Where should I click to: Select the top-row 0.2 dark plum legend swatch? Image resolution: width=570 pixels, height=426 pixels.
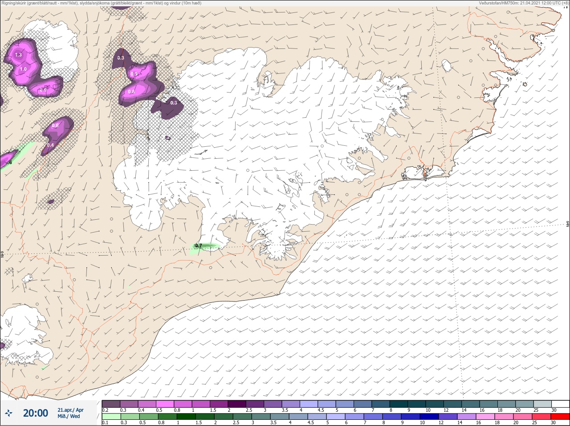pos(111,404)
